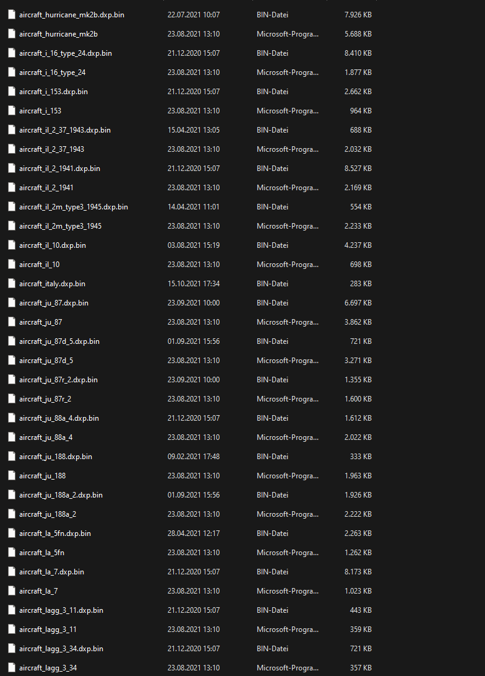Select the aircraft_il_2_37_1943 file name
The image size is (485, 676).
51,149
